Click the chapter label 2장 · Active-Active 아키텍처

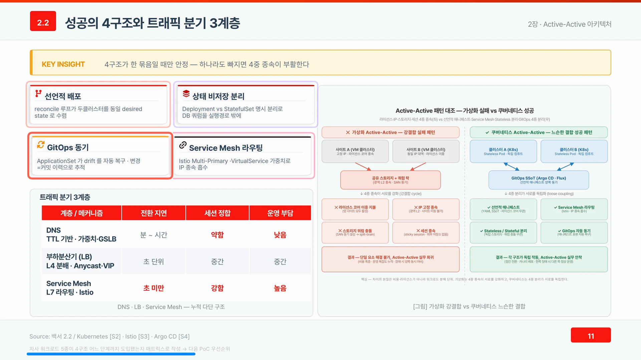click(570, 24)
